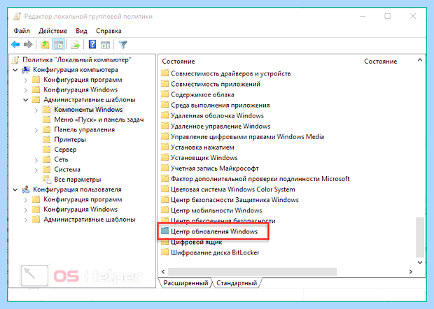Sort by the left Состояние column header
Viewport: 434px width, 309px height.
point(178,61)
